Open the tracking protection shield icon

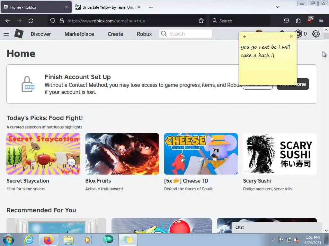[x=53, y=21]
